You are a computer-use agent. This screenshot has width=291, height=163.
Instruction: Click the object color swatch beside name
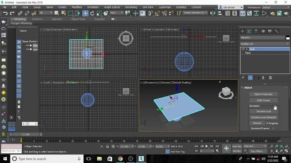[288, 38]
